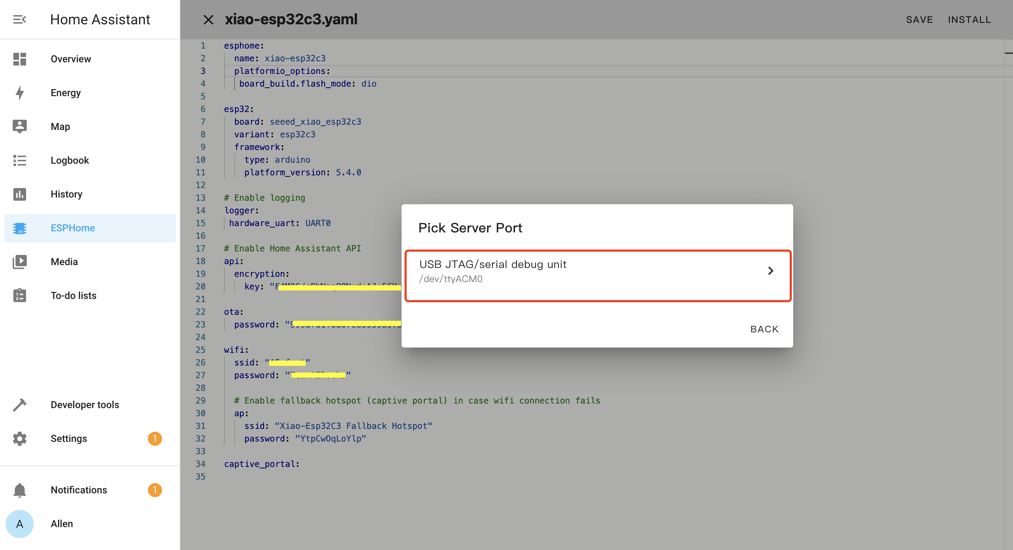Click 'hardware_uart: UART0' line
The image size is (1013, 550).
[280, 223]
